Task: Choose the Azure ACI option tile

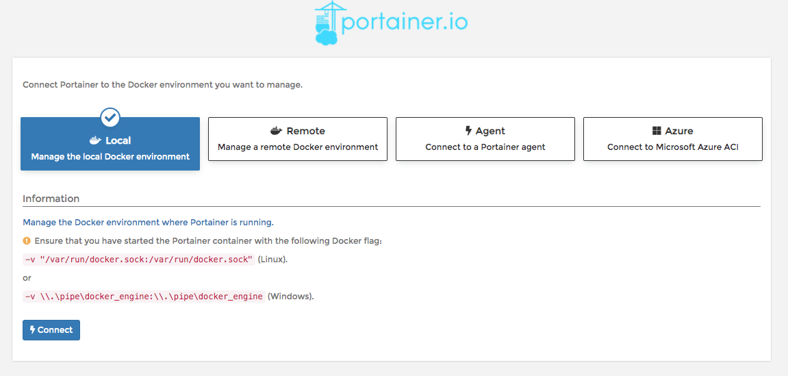Action: (x=672, y=139)
